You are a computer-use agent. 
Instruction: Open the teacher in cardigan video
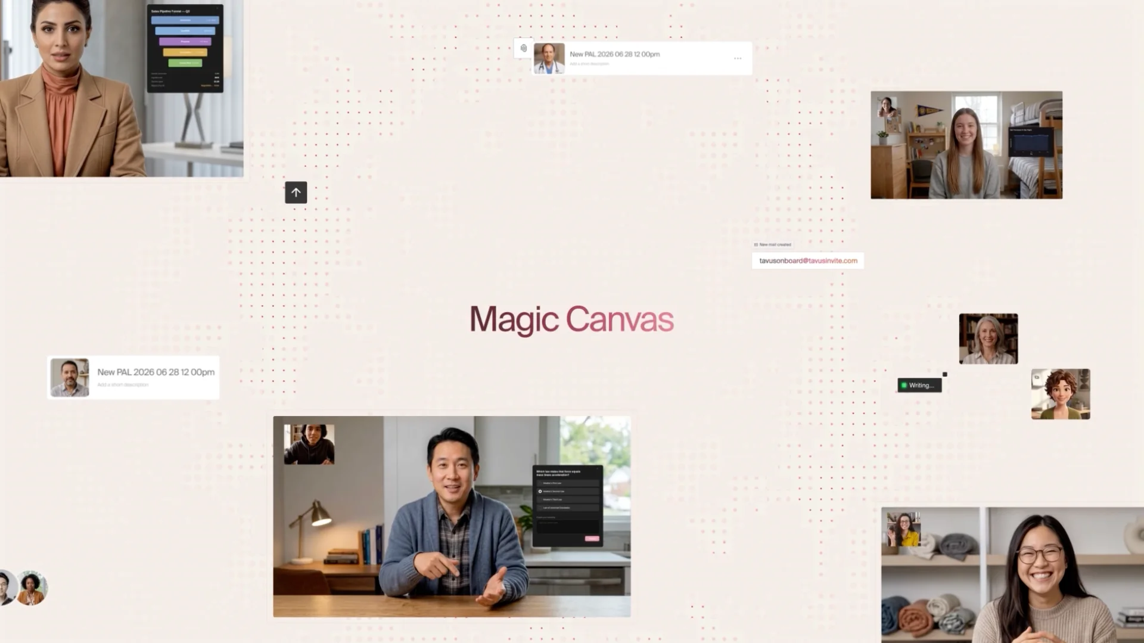[x=452, y=517]
